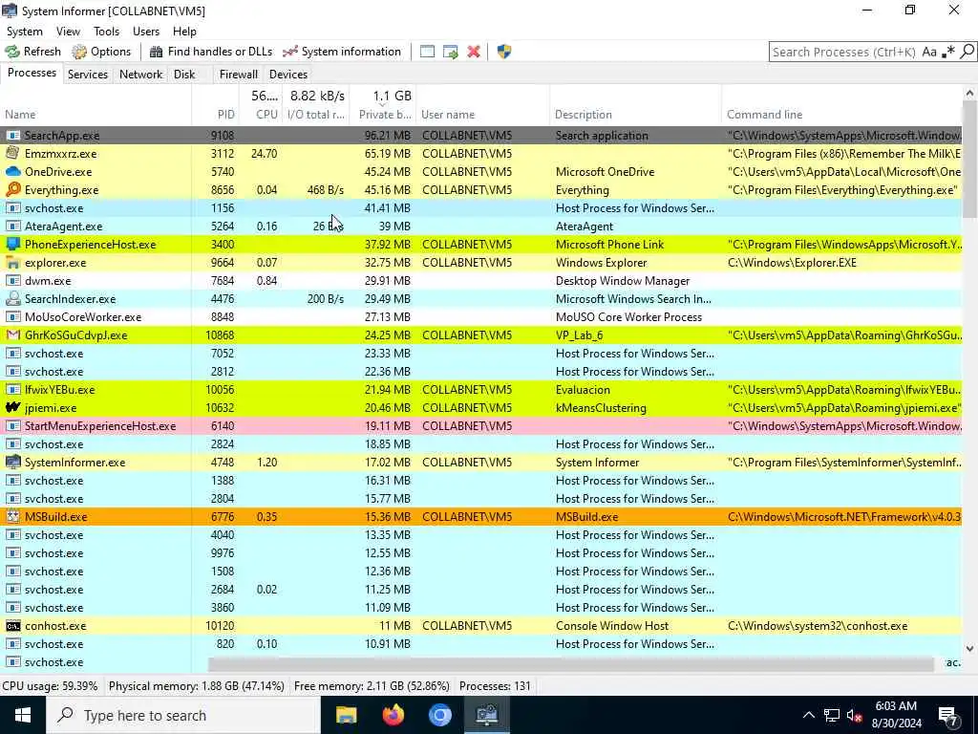Open the System menu
This screenshot has width=978, height=734.
(24, 32)
